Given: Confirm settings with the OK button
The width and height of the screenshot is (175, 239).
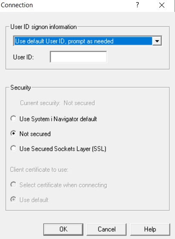Looking at the screenshot, I should click(x=63, y=229).
